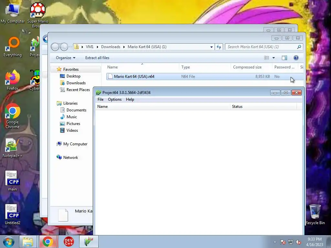This screenshot has height=248, width=331.
Task: Click the taskbar clock showing 9:33 PM
Action: tap(315, 242)
